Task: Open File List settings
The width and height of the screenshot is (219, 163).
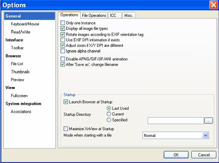Action: [x=17, y=64]
